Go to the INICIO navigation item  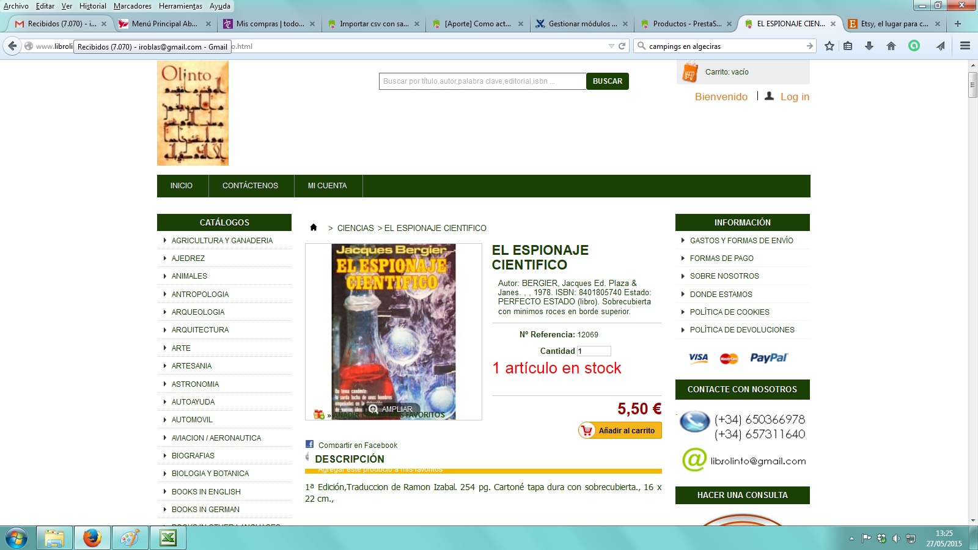[182, 186]
